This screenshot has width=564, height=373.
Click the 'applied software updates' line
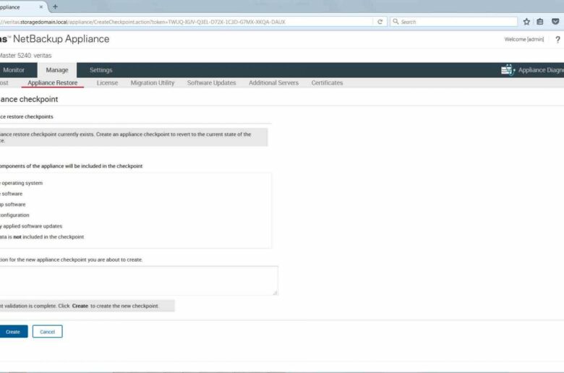31,226
